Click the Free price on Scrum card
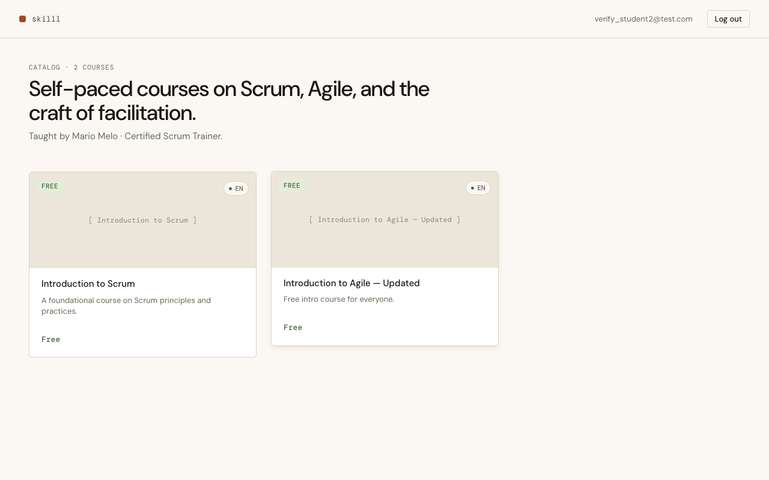The width and height of the screenshot is (769, 480). (51, 340)
